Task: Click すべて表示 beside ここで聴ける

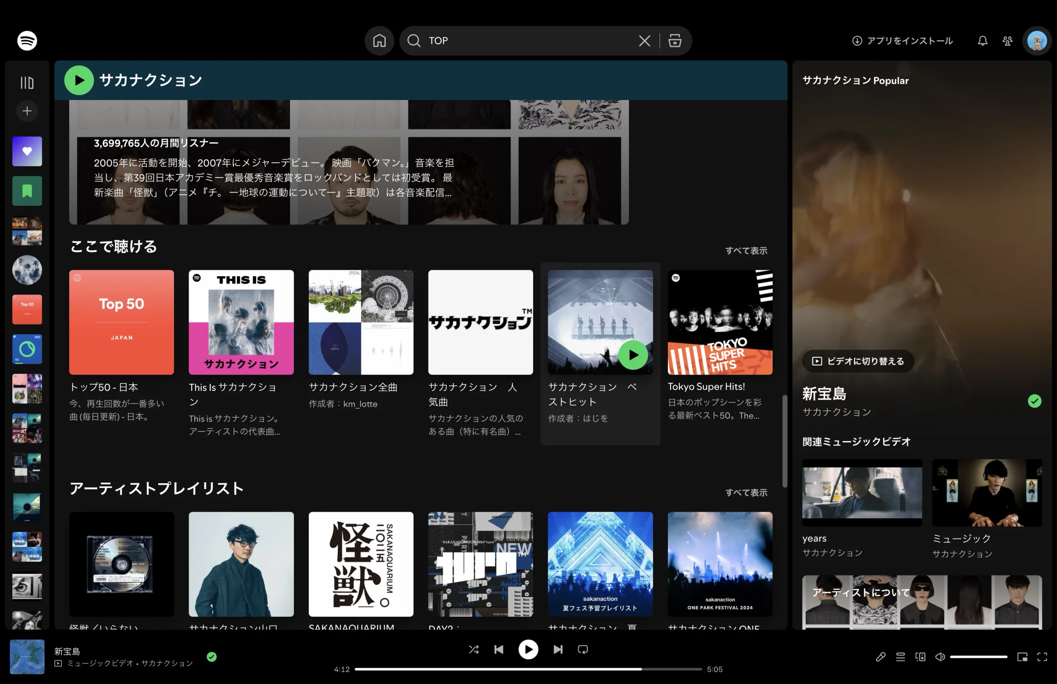Action: point(746,251)
